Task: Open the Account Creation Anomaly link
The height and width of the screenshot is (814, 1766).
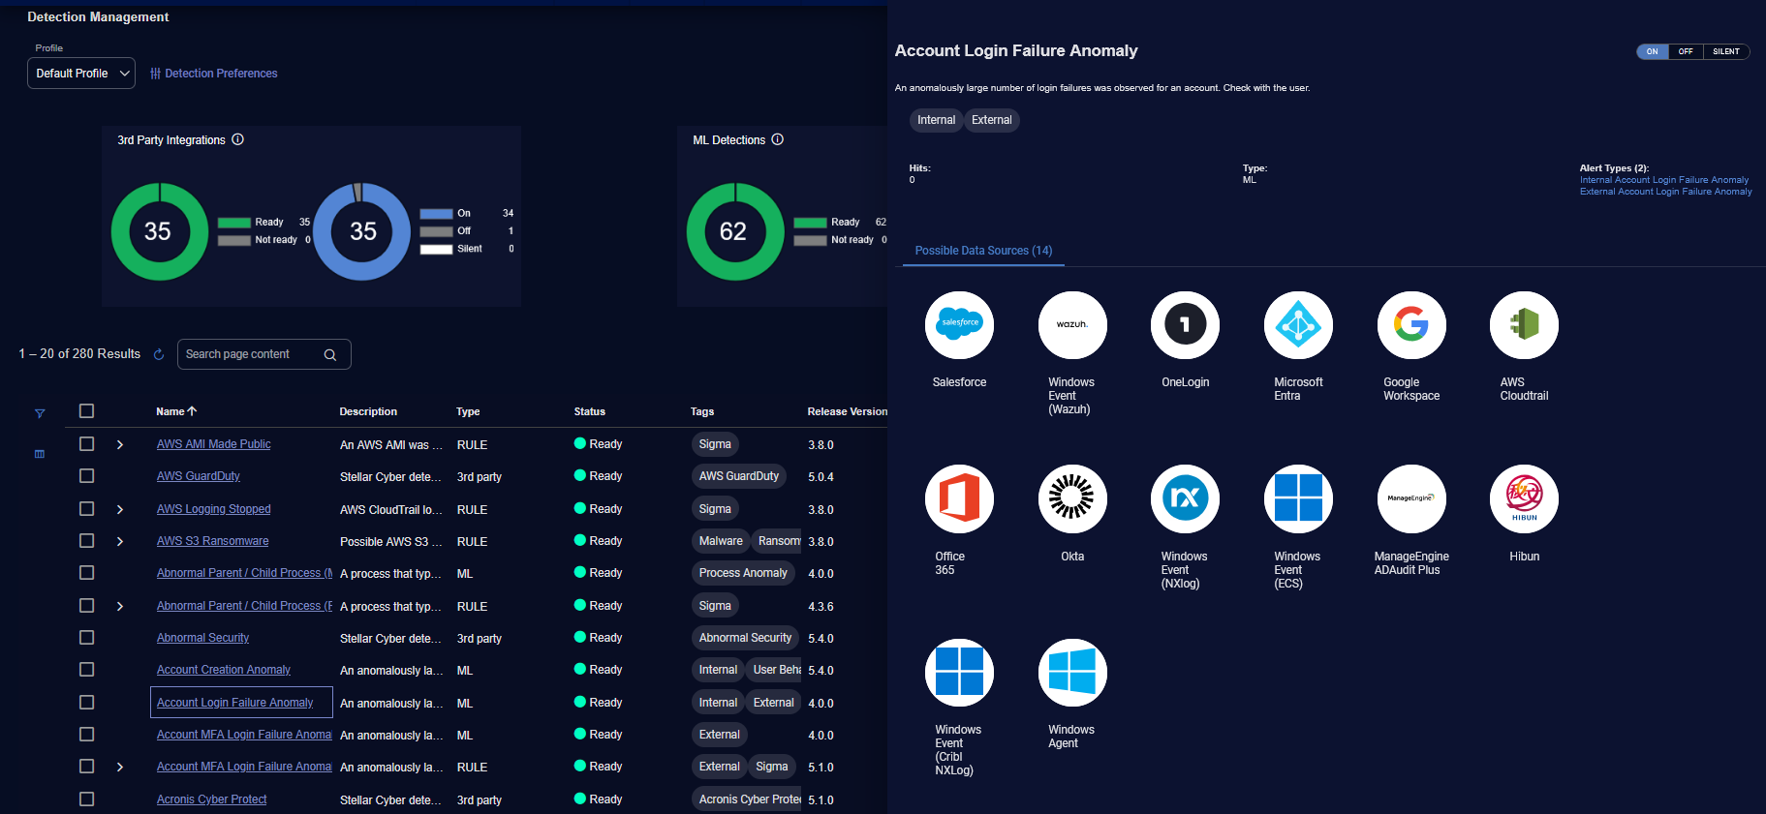Action: [224, 670]
